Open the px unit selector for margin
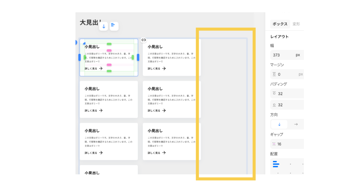 pyautogui.click(x=300, y=74)
